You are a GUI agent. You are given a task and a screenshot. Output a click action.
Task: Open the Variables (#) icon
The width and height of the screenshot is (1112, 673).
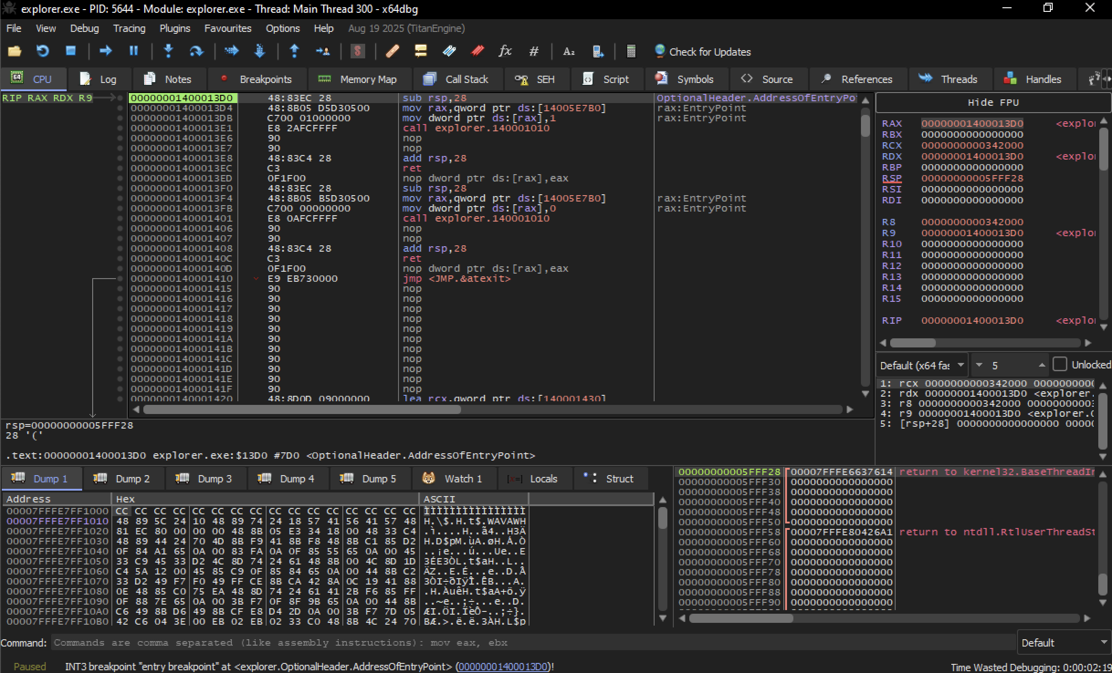pyautogui.click(x=533, y=51)
